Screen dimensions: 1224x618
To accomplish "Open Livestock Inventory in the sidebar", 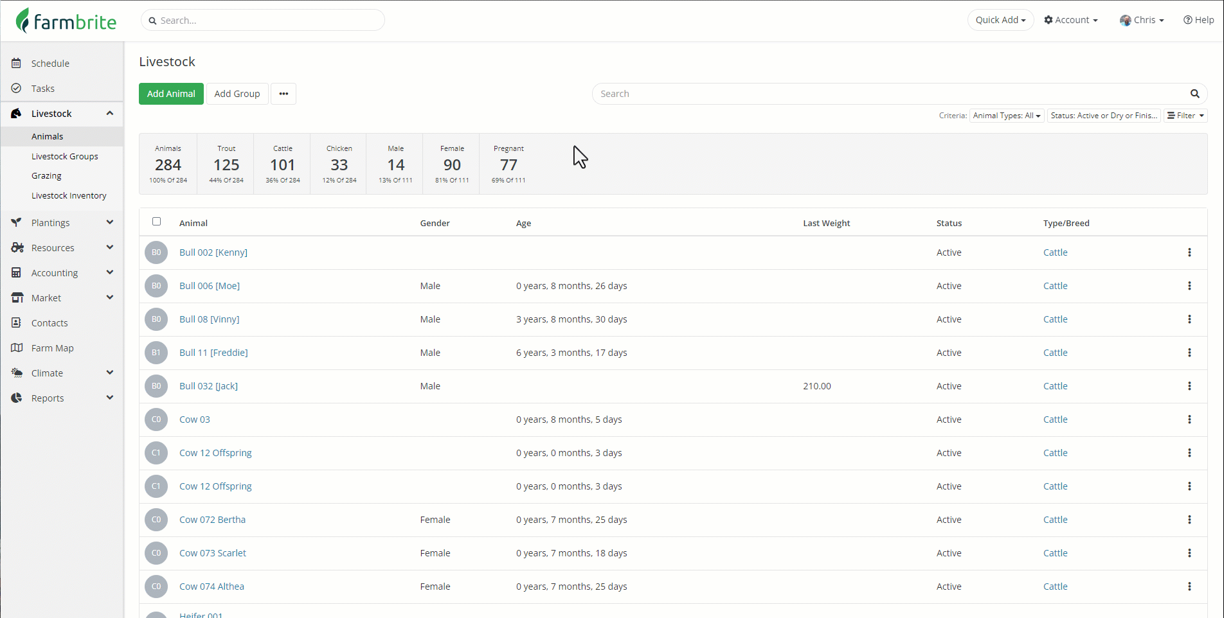I will tap(69, 195).
